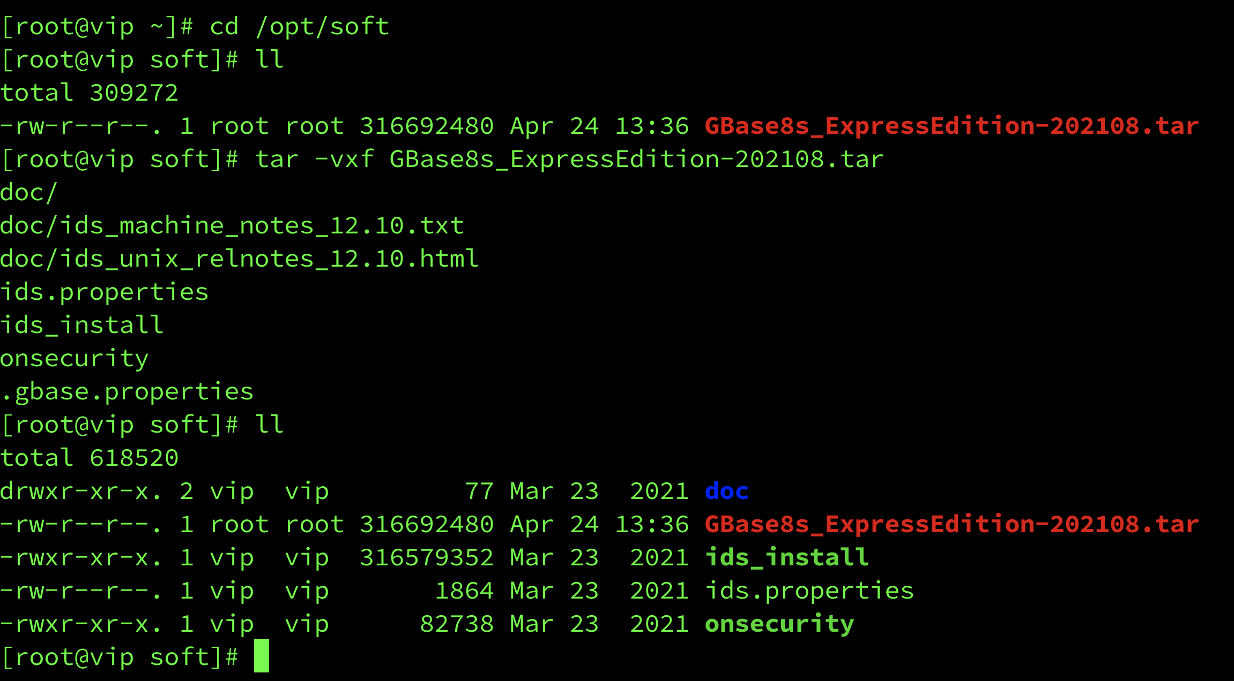Viewport: 1234px width, 681px height.
Task: Click the blue doc directory name
Action: (727, 491)
